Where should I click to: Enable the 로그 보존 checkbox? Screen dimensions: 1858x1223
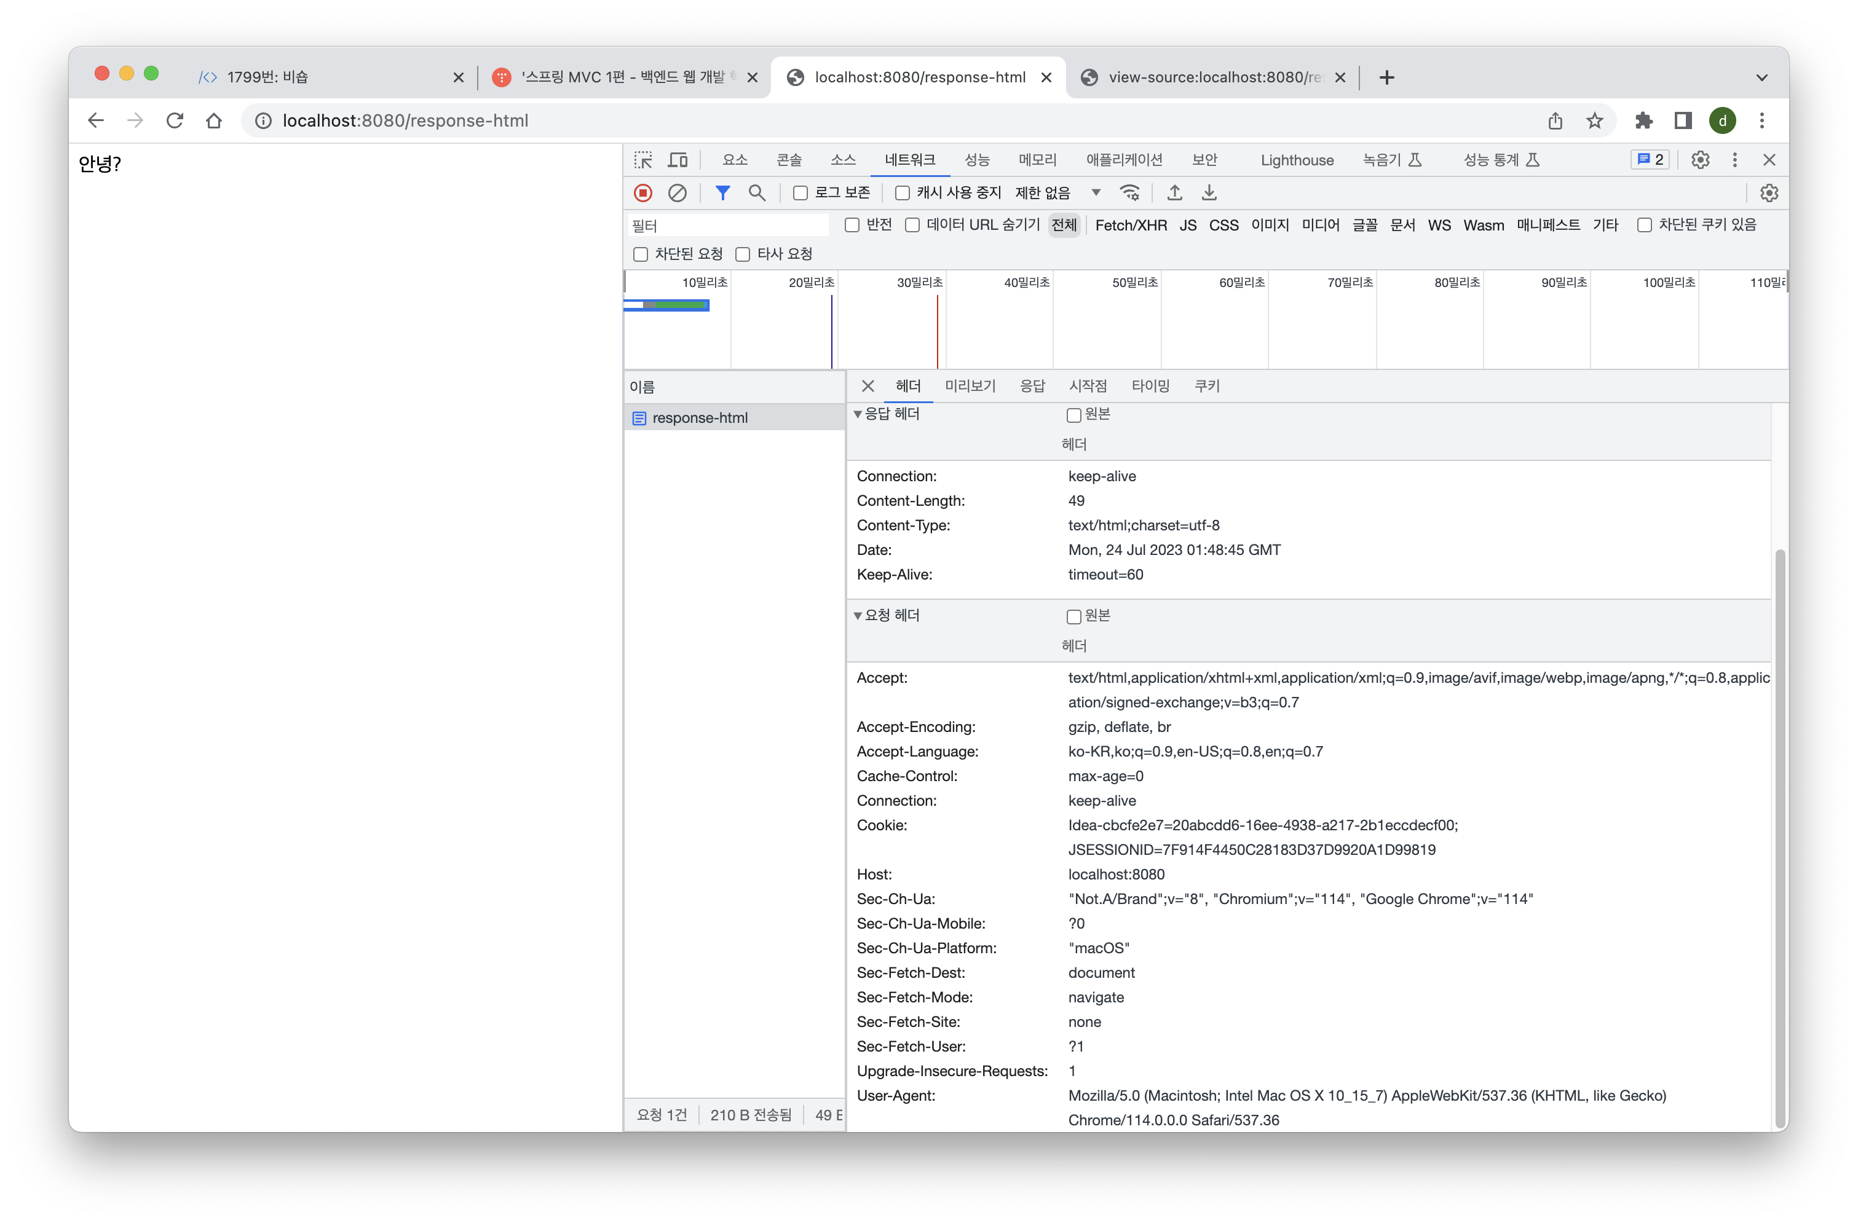tap(800, 194)
